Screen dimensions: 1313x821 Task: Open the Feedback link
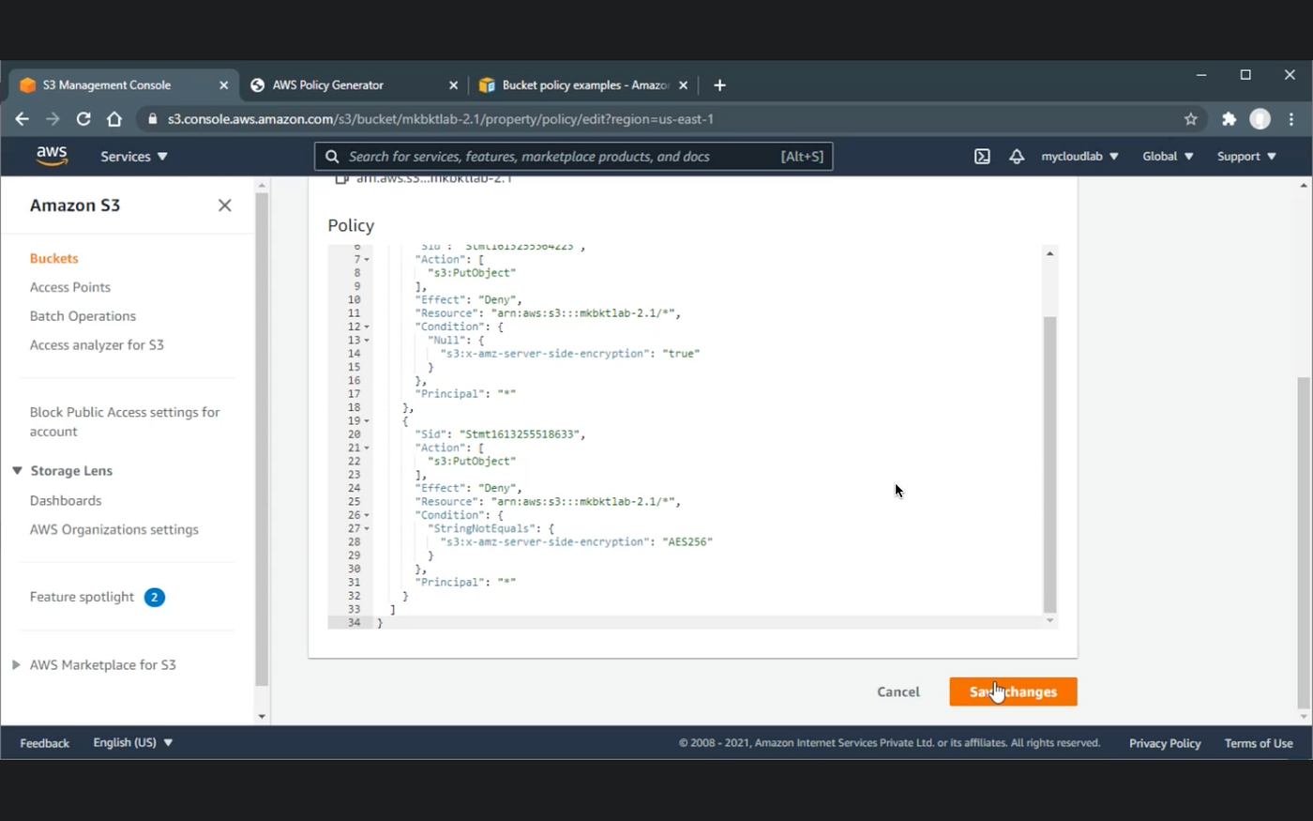coord(44,742)
